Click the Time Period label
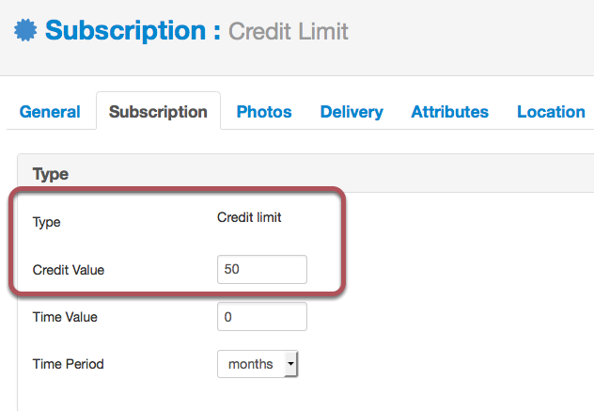 [69, 364]
